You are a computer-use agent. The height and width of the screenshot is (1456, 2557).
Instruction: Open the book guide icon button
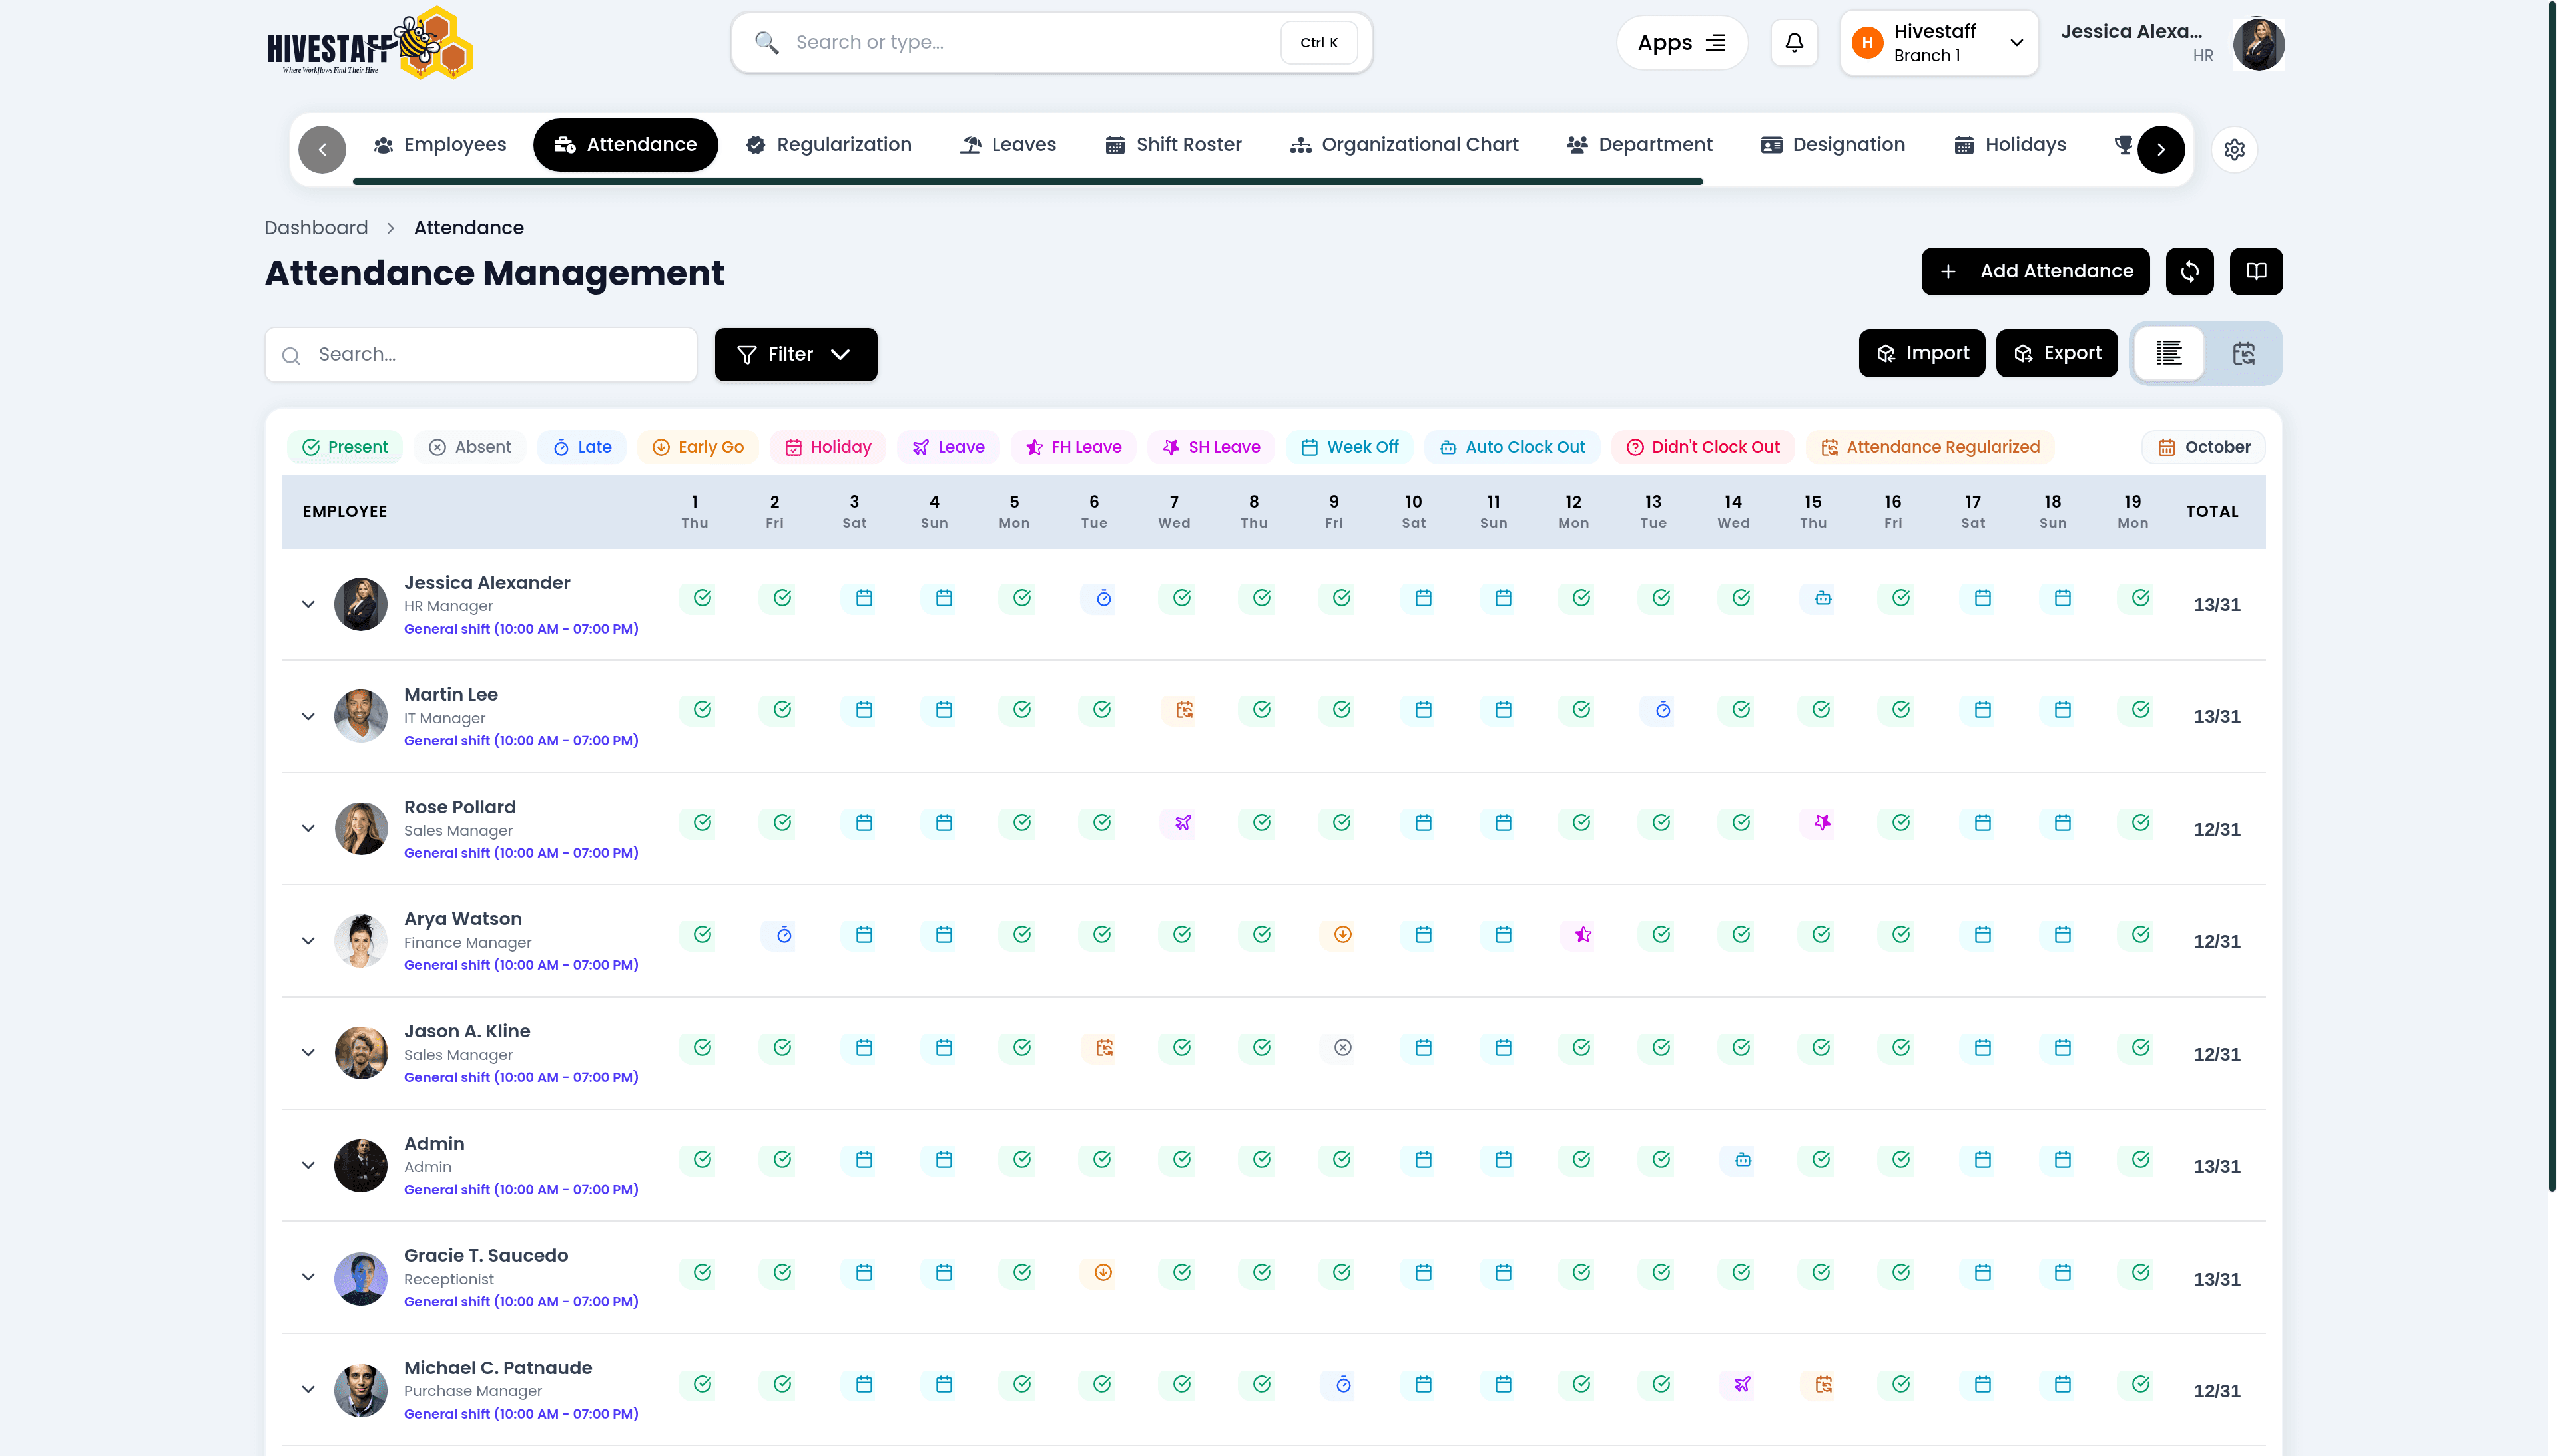[x=2256, y=271]
